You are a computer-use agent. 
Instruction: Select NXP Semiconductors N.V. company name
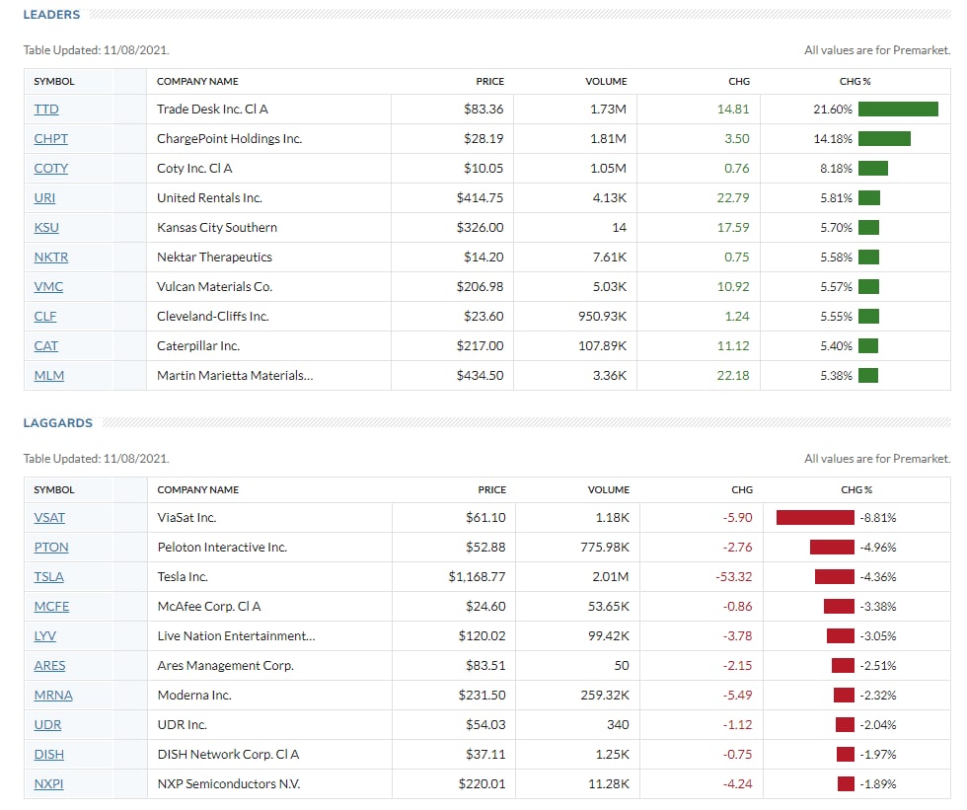229,784
